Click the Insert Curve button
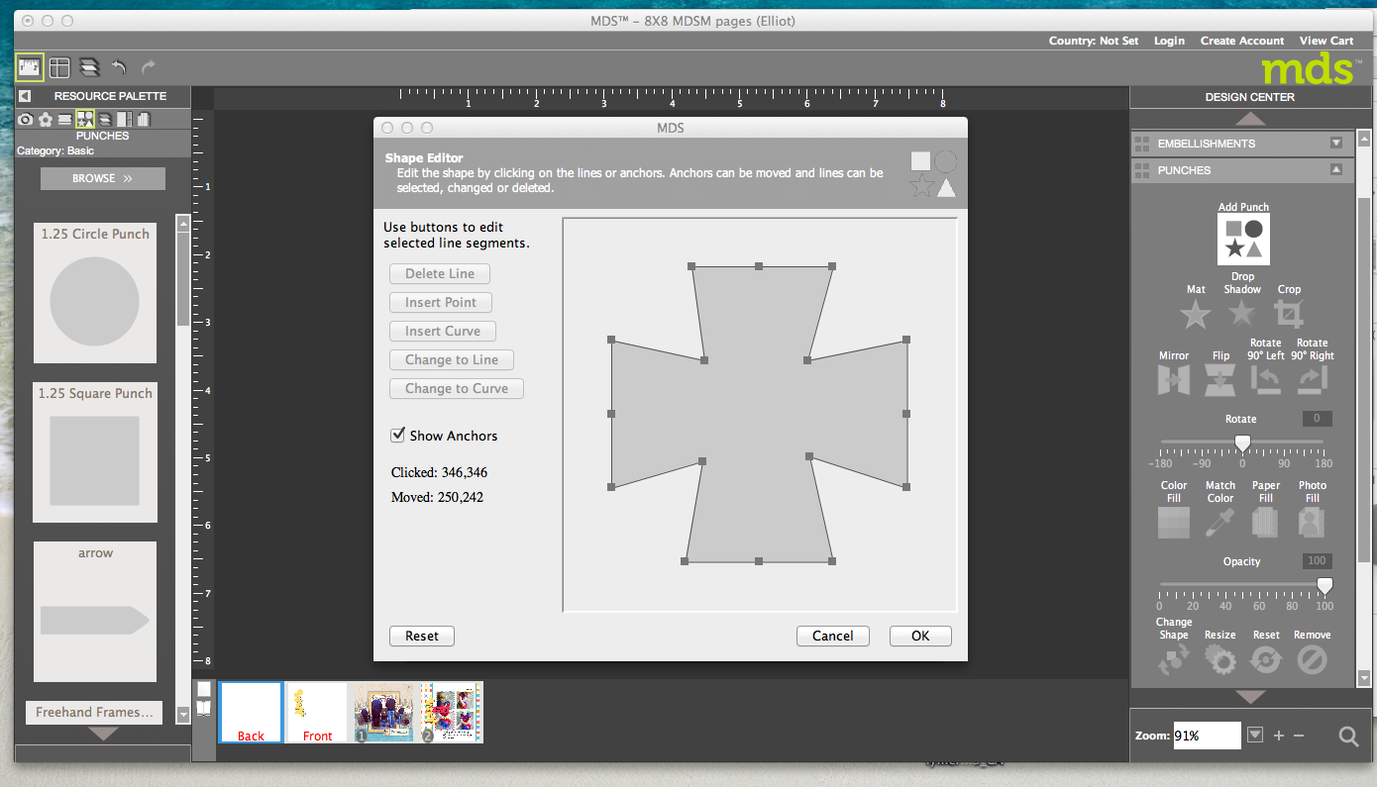Screen dimensions: 1377x787 [x=443, y=331]
